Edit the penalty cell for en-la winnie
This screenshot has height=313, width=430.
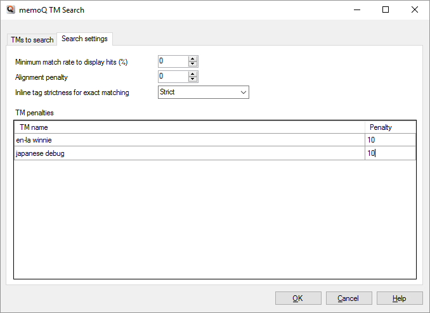[390, 140]
